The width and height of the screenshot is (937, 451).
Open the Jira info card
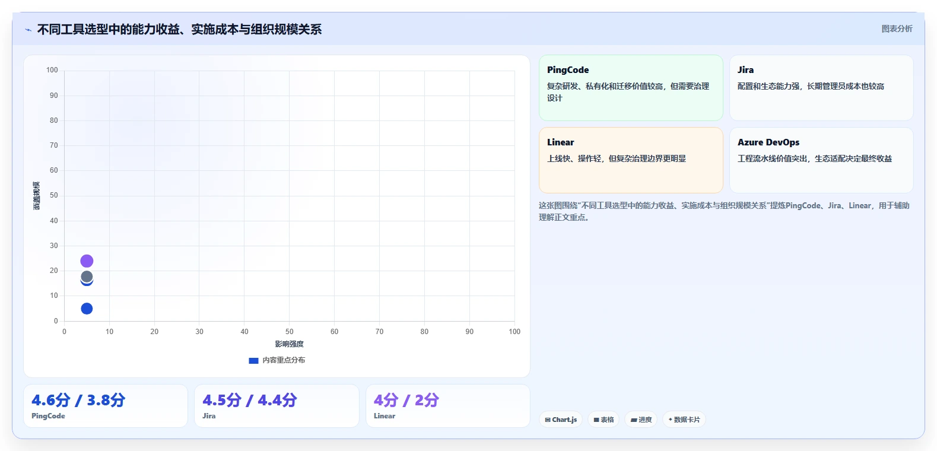(x=821, y=88)
